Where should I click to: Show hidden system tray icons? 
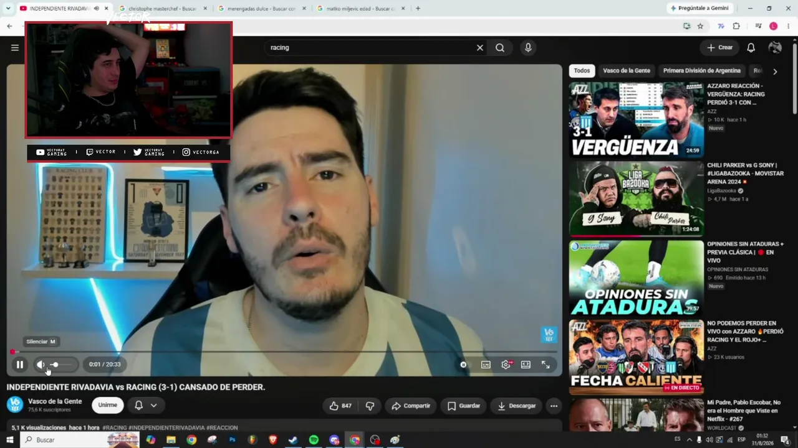point(689,440)
